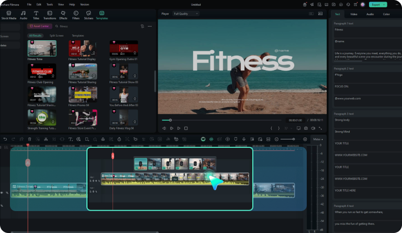Open the Titles panel

(36, 15)
